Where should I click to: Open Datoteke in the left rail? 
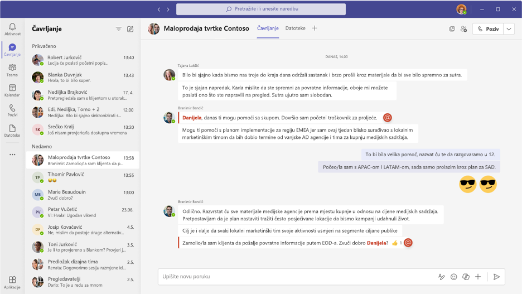12,131
